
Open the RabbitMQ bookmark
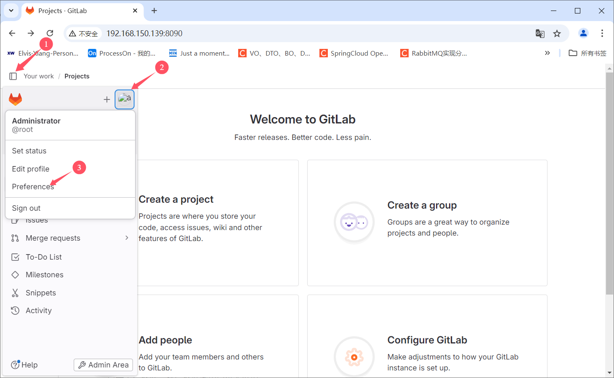434,53
